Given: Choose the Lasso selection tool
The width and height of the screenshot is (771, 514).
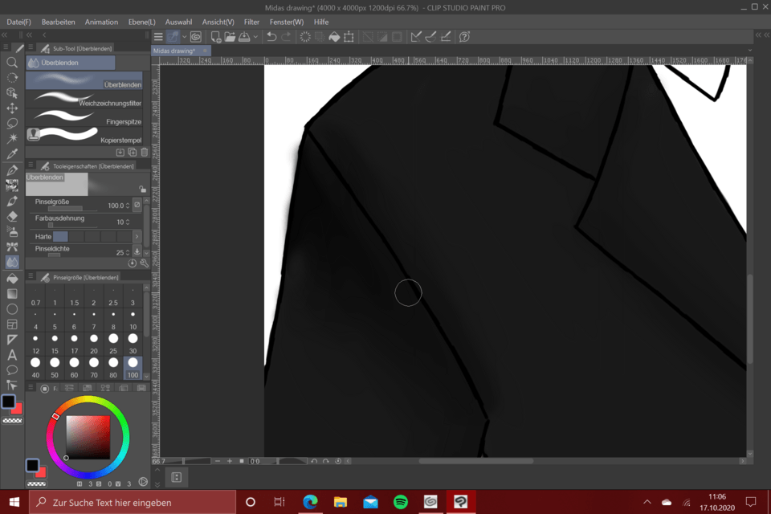Looking at the screenshot, I should coord(12,124).
